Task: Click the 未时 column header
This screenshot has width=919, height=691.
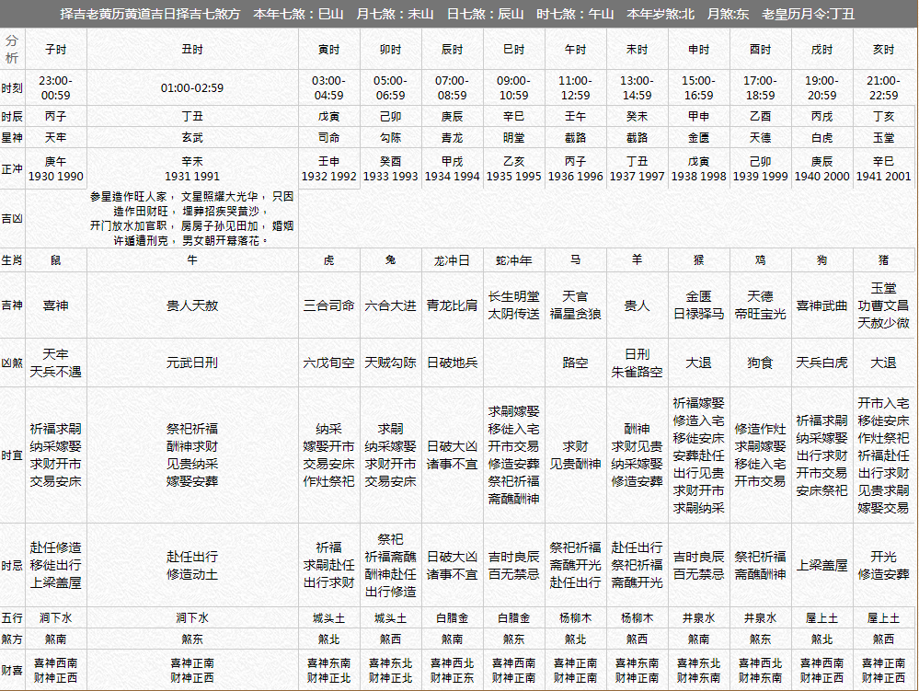Action: click(x=638, y=50)
